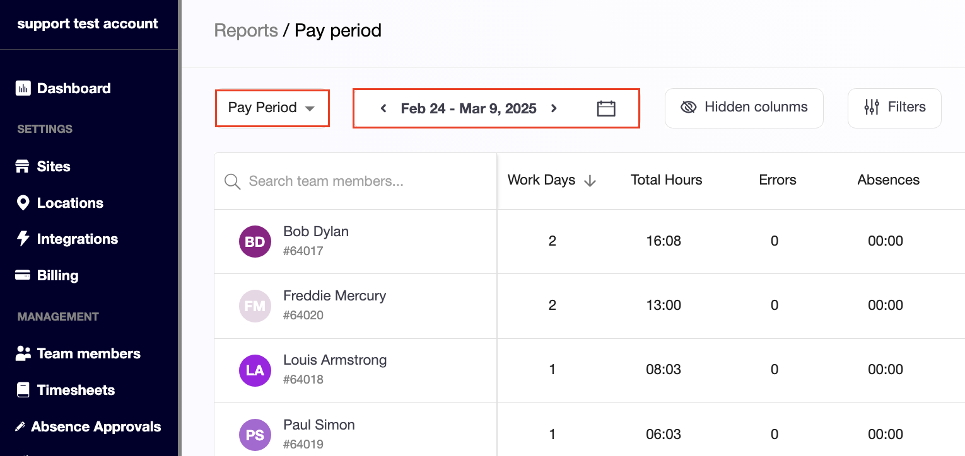965x456 pixels.
Task: Navigate to Sites settings
Action: click(x=53, y=166)
